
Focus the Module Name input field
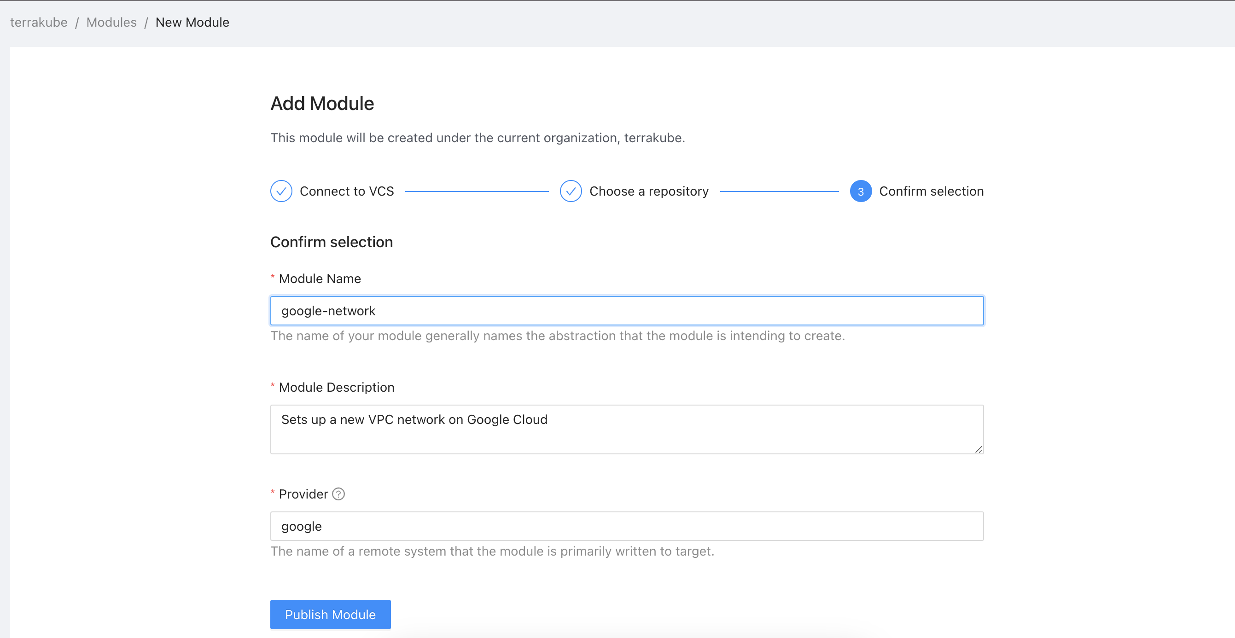coord(627,311)
